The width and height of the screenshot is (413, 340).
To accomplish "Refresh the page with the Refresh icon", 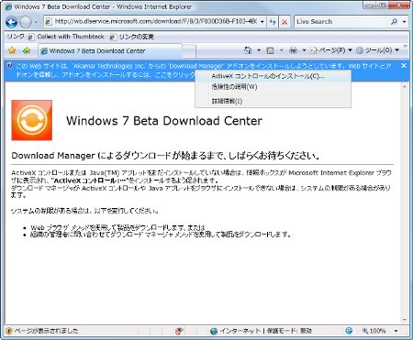I will tap(273, 22).
